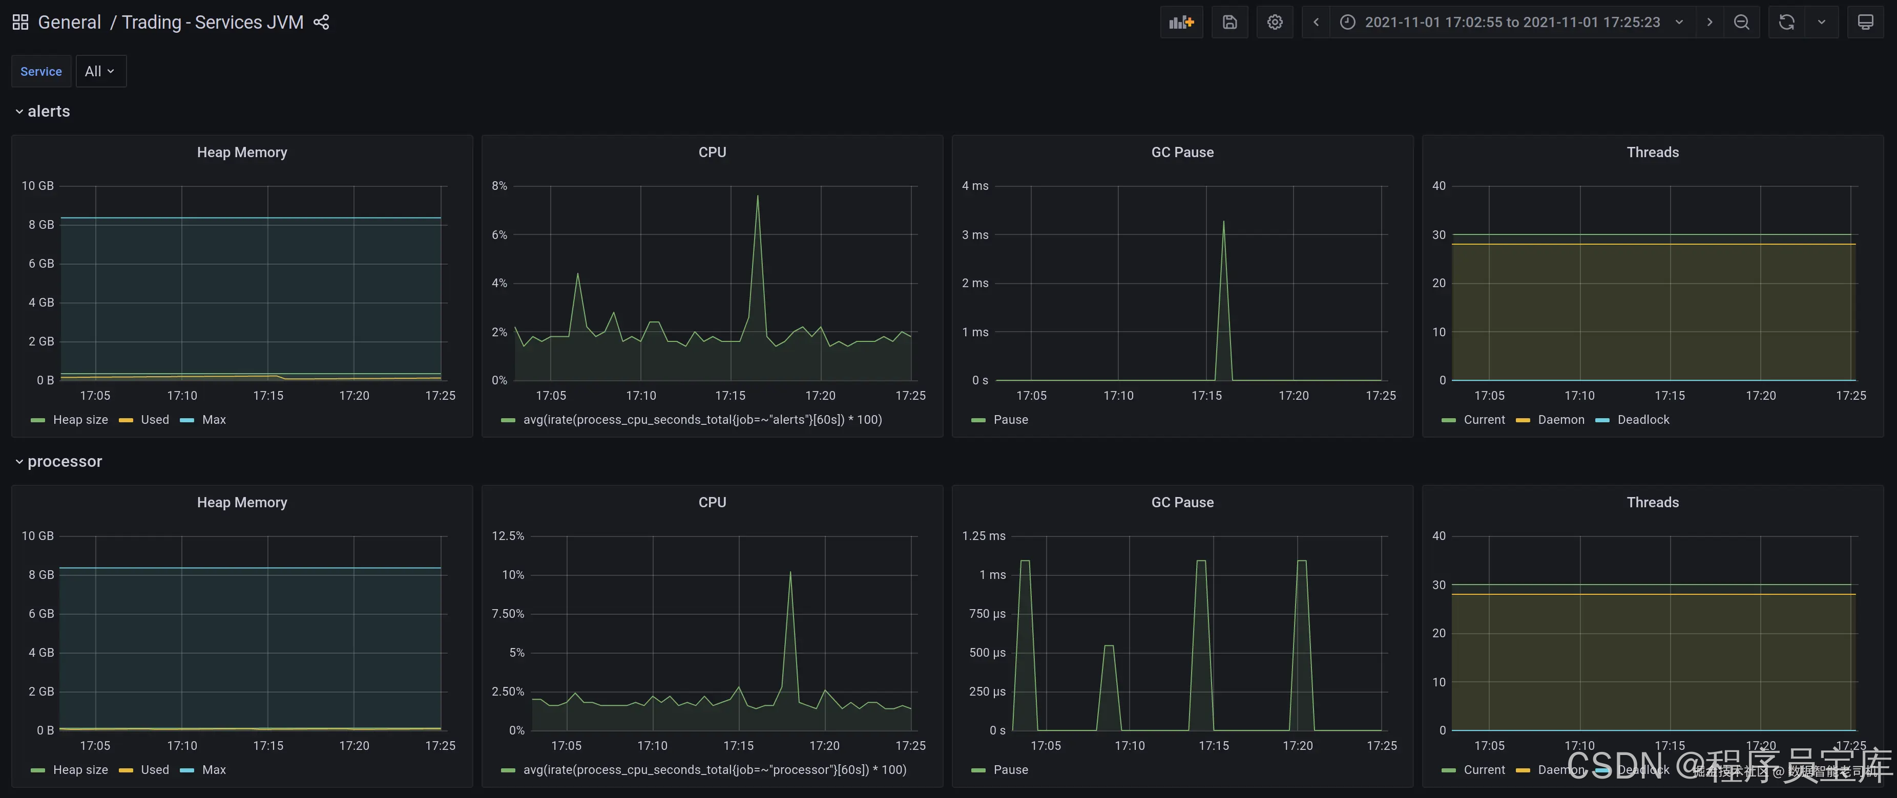
Task: Click the Add panel icon
Action: (1180, 22)
